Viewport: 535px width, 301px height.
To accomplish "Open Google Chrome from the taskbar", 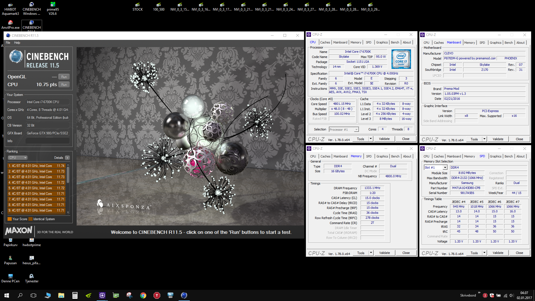I will click(143, 295).
